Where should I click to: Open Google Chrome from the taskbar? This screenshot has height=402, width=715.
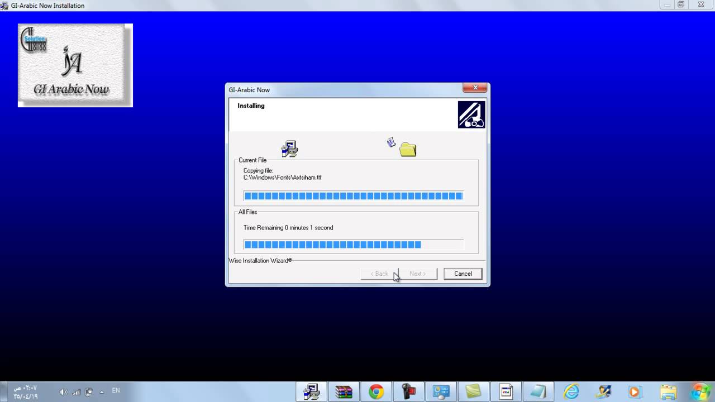pos(376,392)
